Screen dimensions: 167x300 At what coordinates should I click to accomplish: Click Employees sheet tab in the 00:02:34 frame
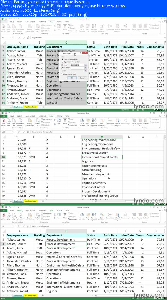(x=18, y=295)
